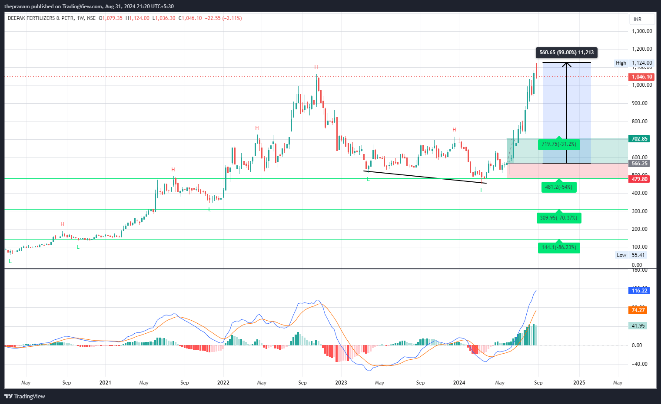
Task: Click the NSE exchange label
Action: point(91,18)
